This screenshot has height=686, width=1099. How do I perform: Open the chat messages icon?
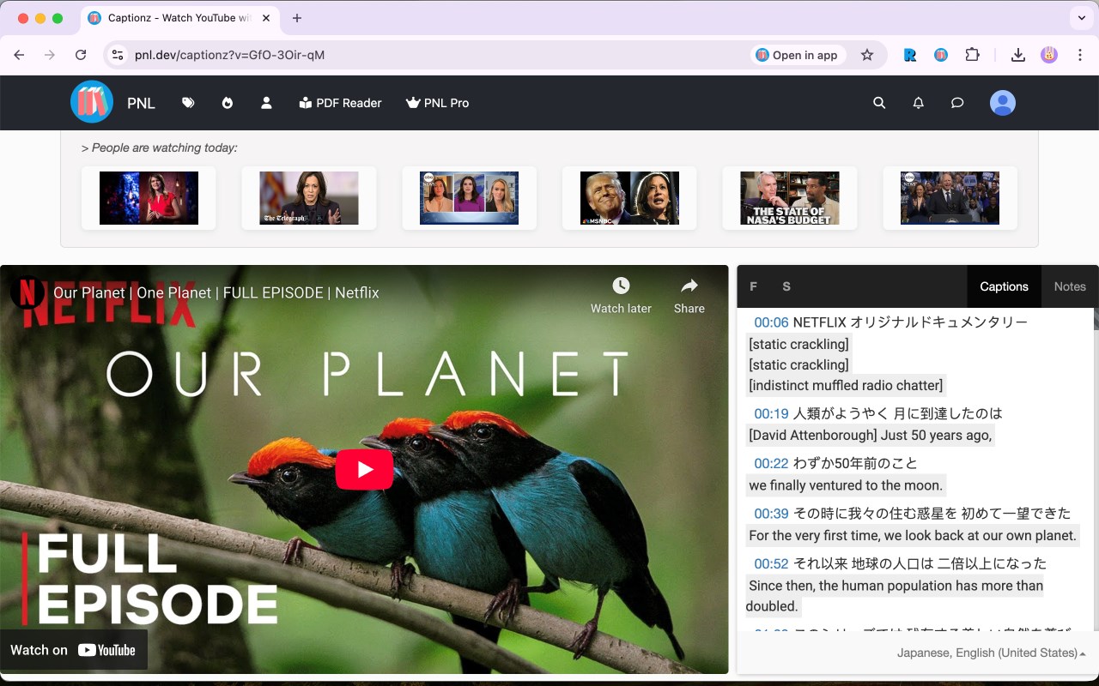point(957,103)
